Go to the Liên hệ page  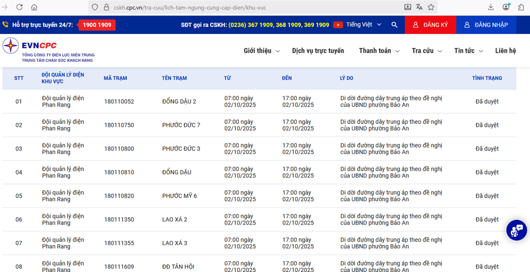pyautogui.click(x=505, y=51)
